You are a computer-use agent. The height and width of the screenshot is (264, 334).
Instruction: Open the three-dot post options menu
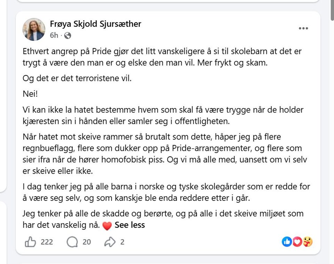click(x=303, y=28)
